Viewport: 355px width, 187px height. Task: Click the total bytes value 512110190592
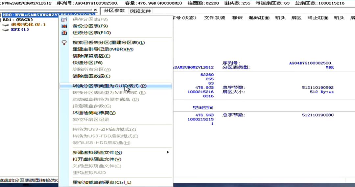click(x=318, y=87)
